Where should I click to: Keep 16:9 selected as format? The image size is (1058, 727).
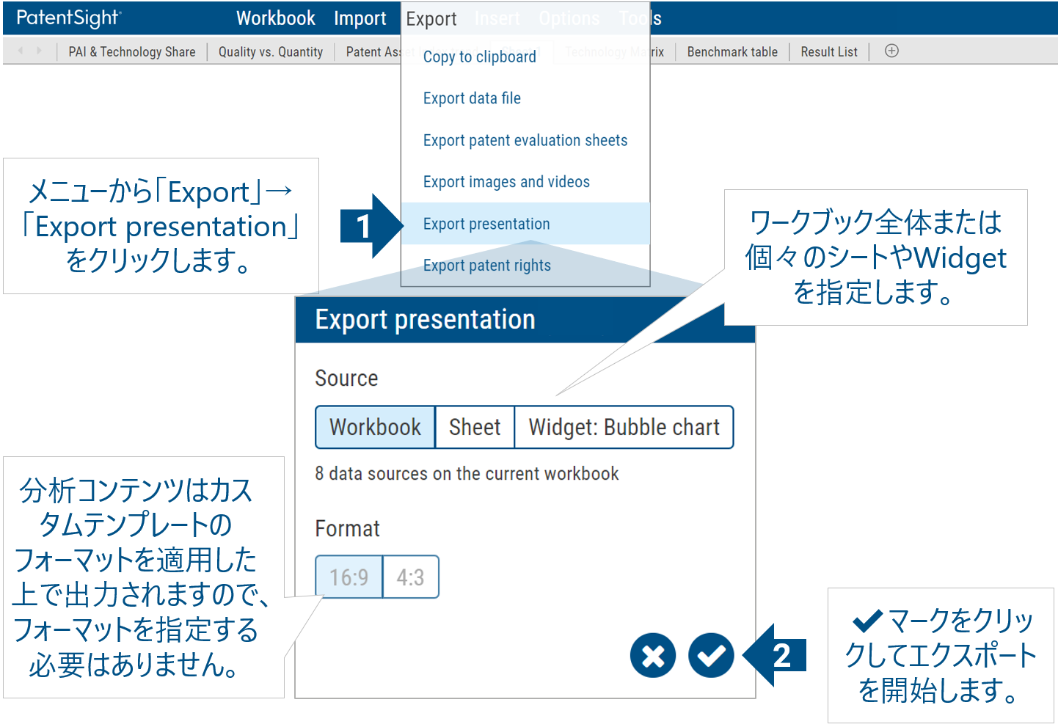pos(349,577)
